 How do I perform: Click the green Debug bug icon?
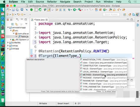coord(69,10)
